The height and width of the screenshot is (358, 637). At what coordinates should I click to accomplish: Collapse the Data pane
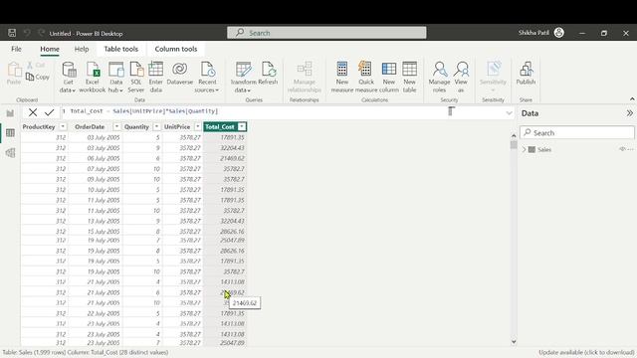click(x=629, y=113)
